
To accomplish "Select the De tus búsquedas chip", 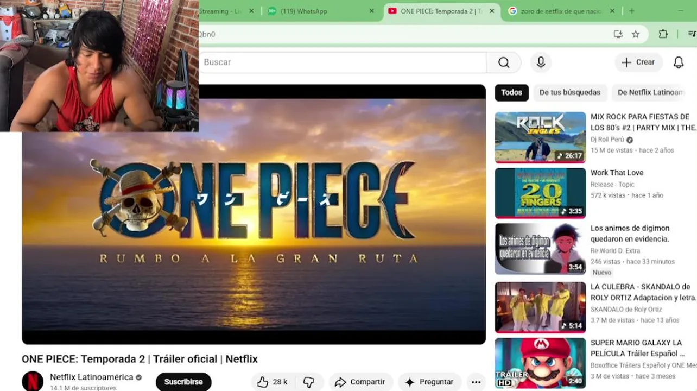I will click(x=570, y=92).
